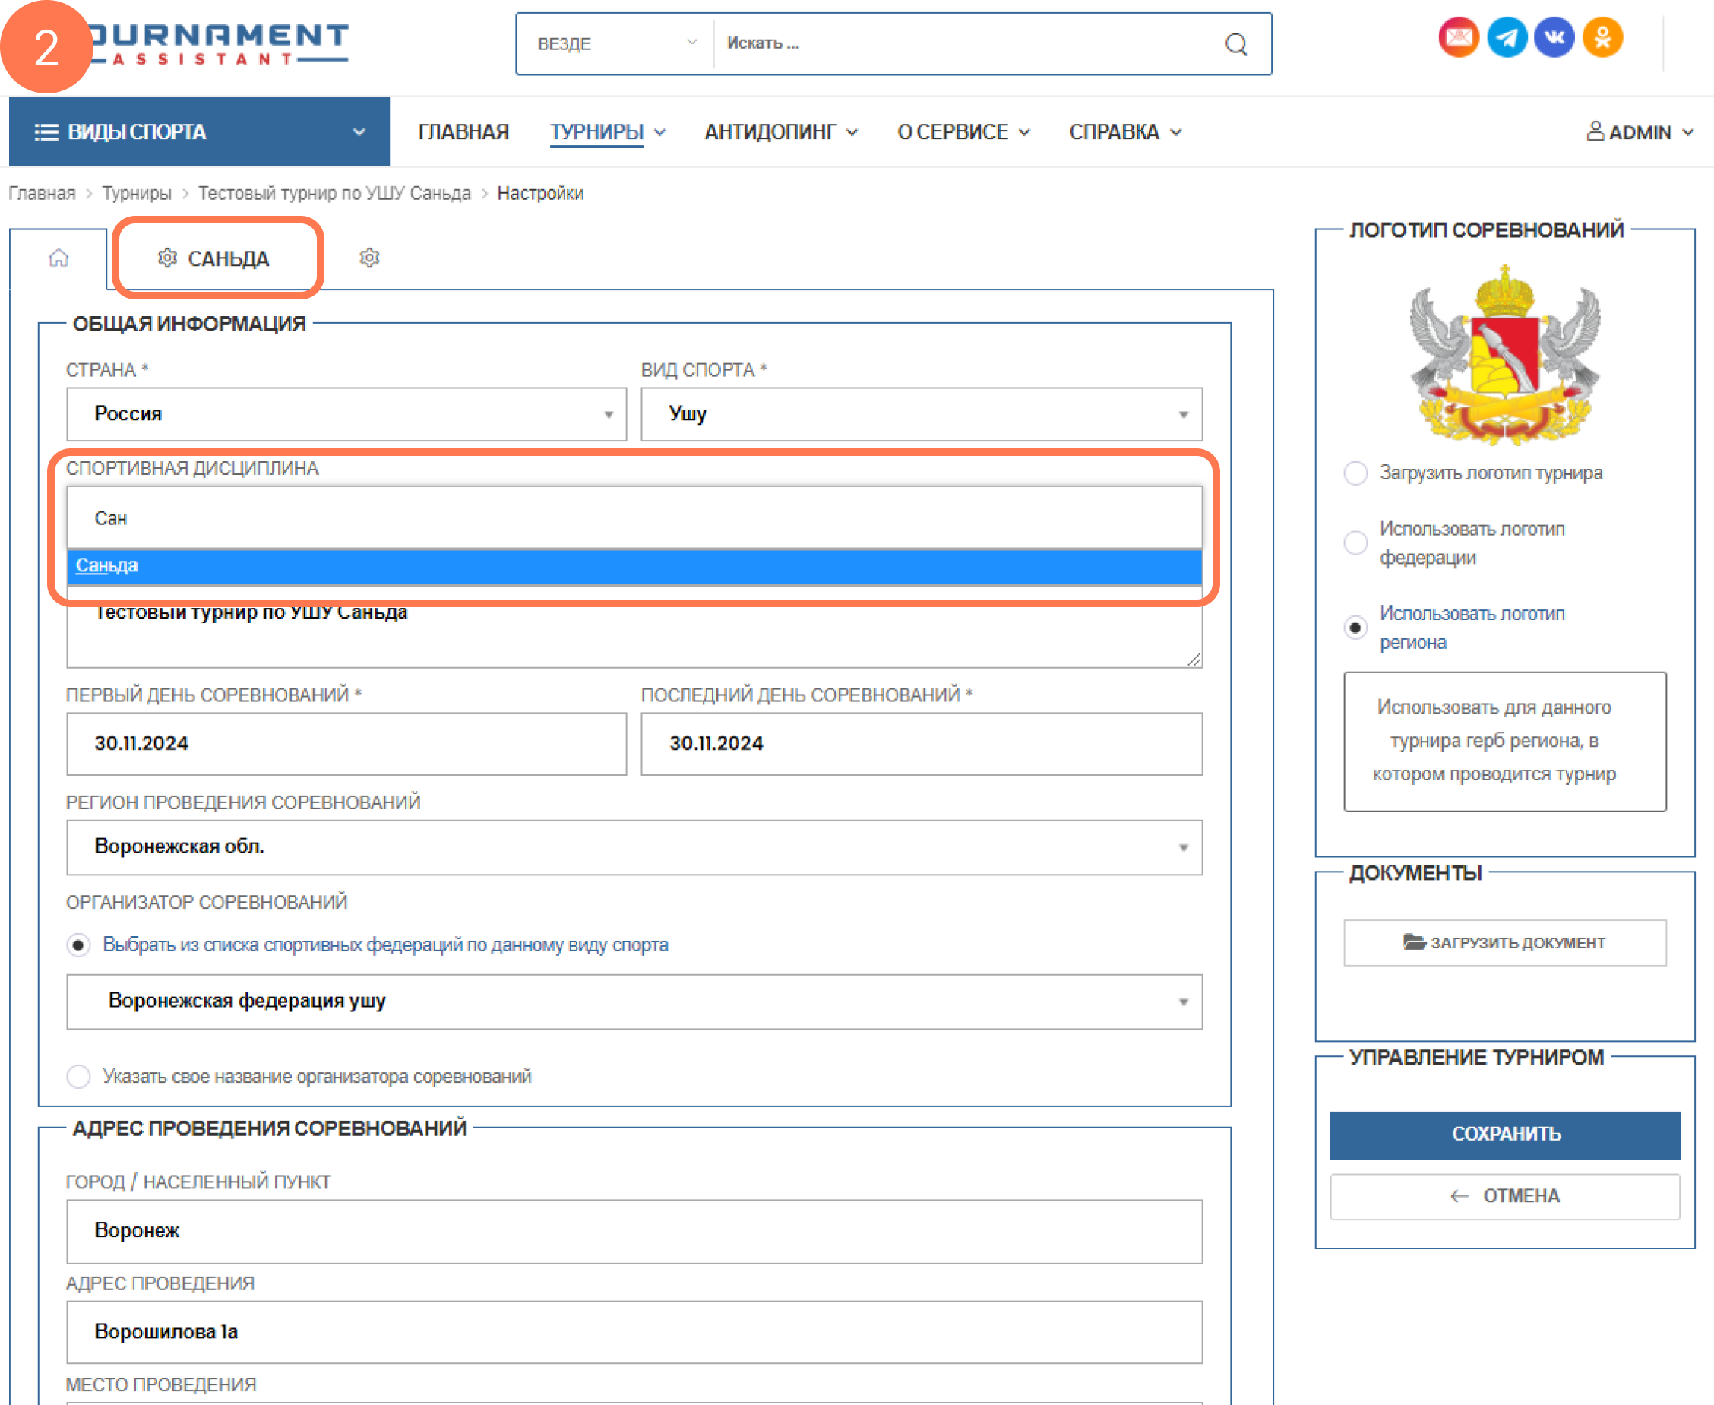This screenshot has height=1405, width=1714.
Task: Click the ADMIN user profile icon
Action: click(x=1594, y=131)
